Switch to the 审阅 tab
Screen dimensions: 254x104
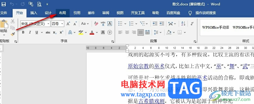point(106,13)
